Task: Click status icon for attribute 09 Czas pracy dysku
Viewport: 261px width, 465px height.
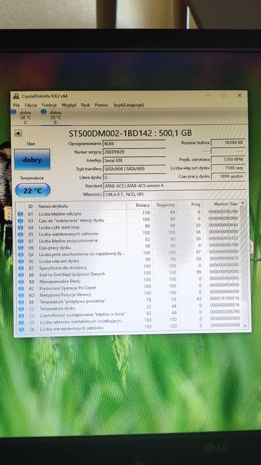Action: tap(21, 248)
